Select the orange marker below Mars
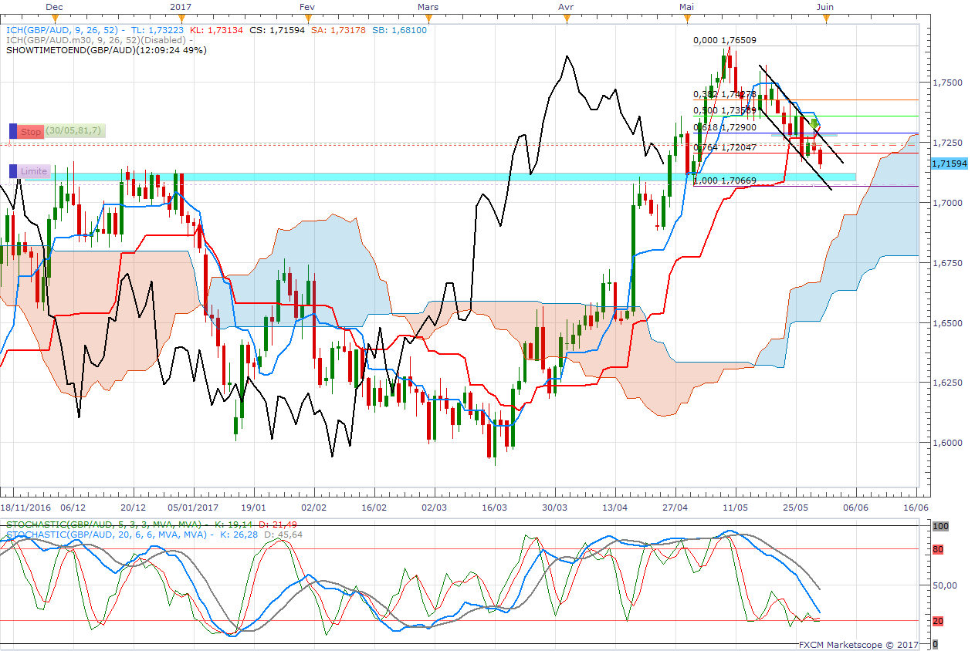 pyautogui.click(x=427, y=19)
